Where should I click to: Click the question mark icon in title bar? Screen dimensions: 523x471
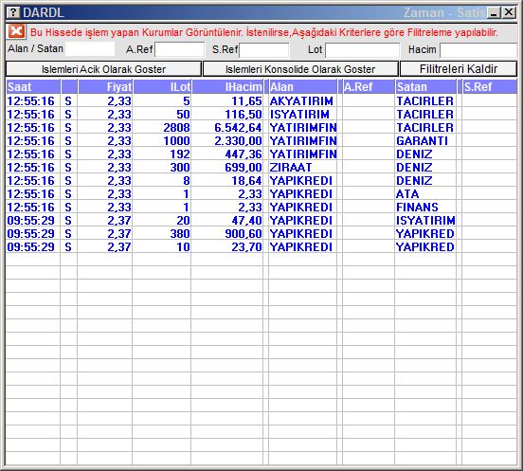[13, 12]
